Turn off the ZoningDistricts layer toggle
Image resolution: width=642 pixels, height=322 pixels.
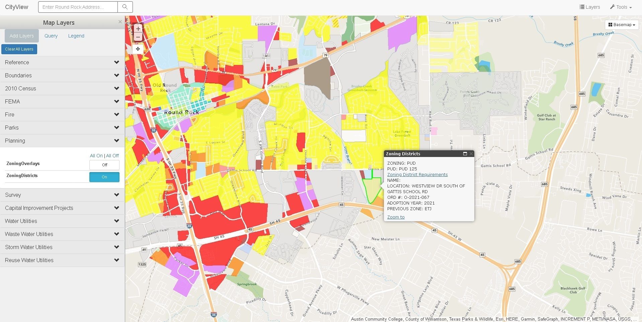click(x=104, y=177)
